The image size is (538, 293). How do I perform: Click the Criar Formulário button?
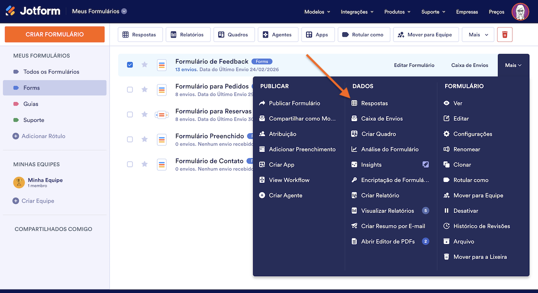(x=55, y=34)
